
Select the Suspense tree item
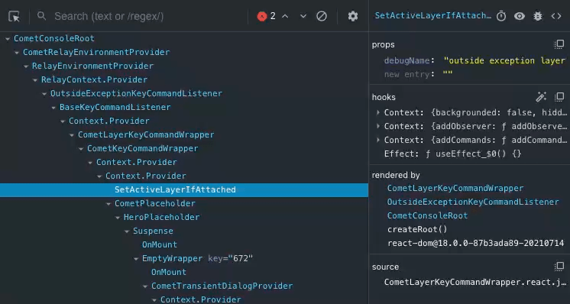click(x=153, y=231)
